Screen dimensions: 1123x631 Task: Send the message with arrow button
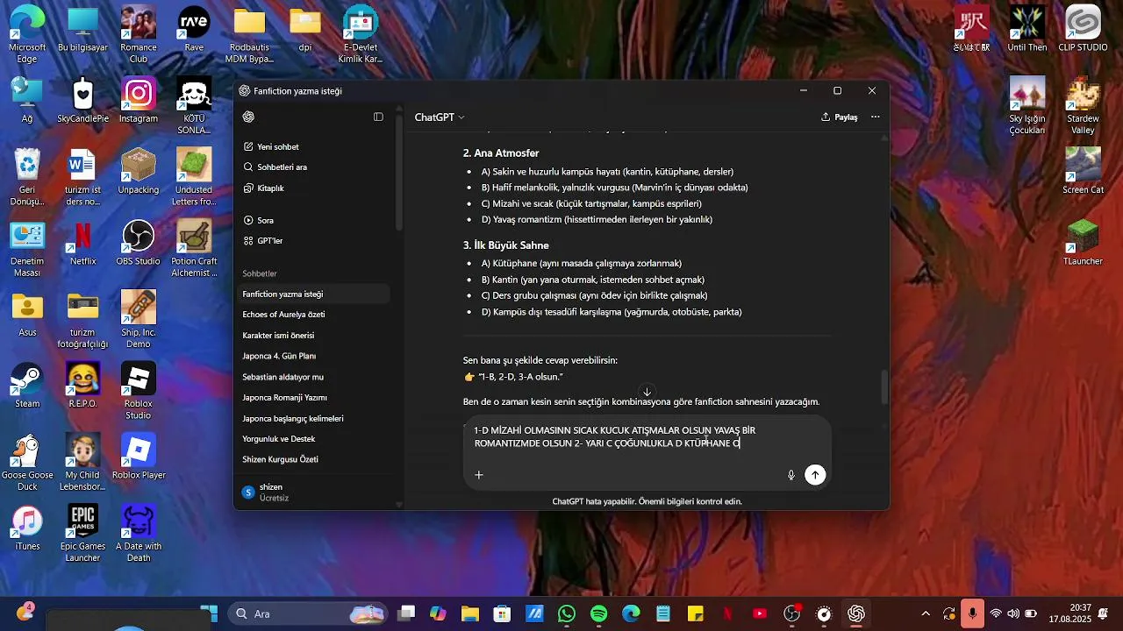click(x=816, y=475)
